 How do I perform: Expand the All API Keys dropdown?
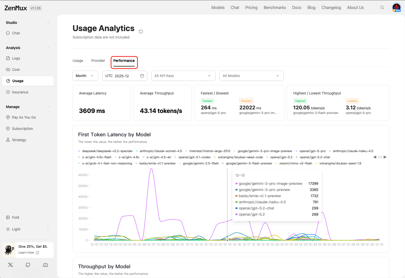point(183,76)
